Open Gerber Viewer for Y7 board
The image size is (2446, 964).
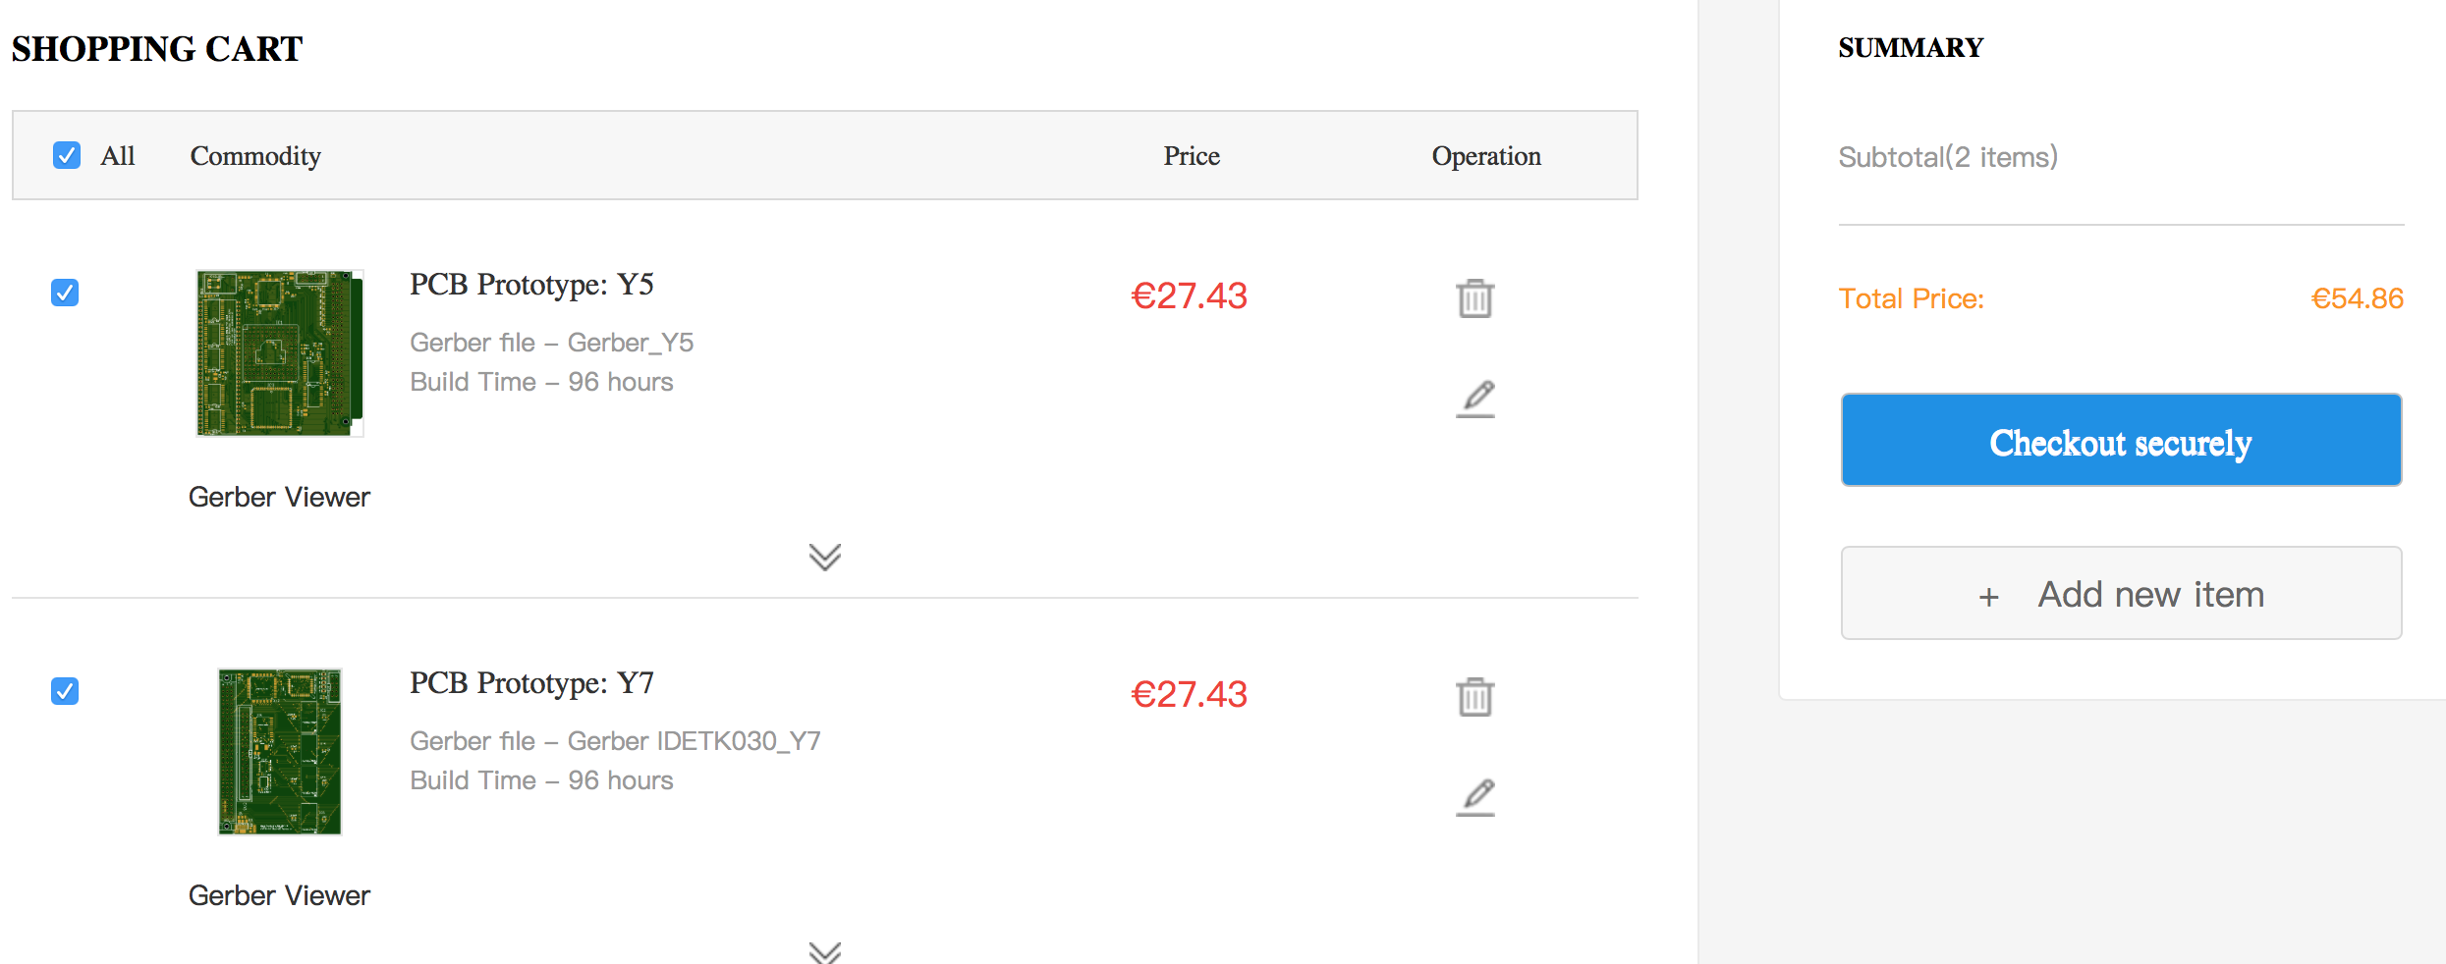[x=279, y=895]
